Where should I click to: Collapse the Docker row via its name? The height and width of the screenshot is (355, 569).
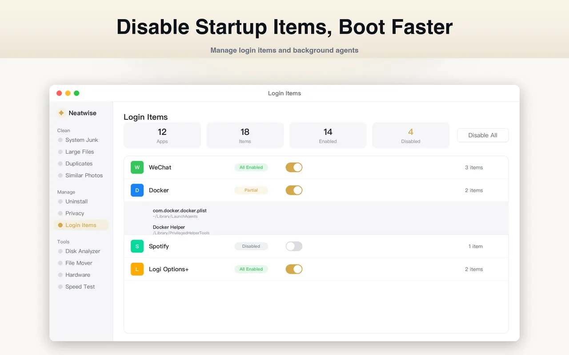[159, 190]
